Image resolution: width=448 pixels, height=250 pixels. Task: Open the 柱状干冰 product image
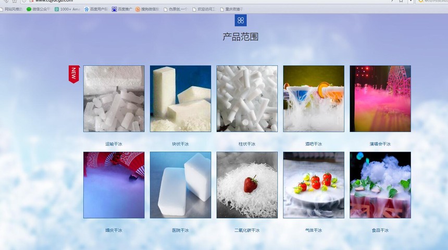247,98
